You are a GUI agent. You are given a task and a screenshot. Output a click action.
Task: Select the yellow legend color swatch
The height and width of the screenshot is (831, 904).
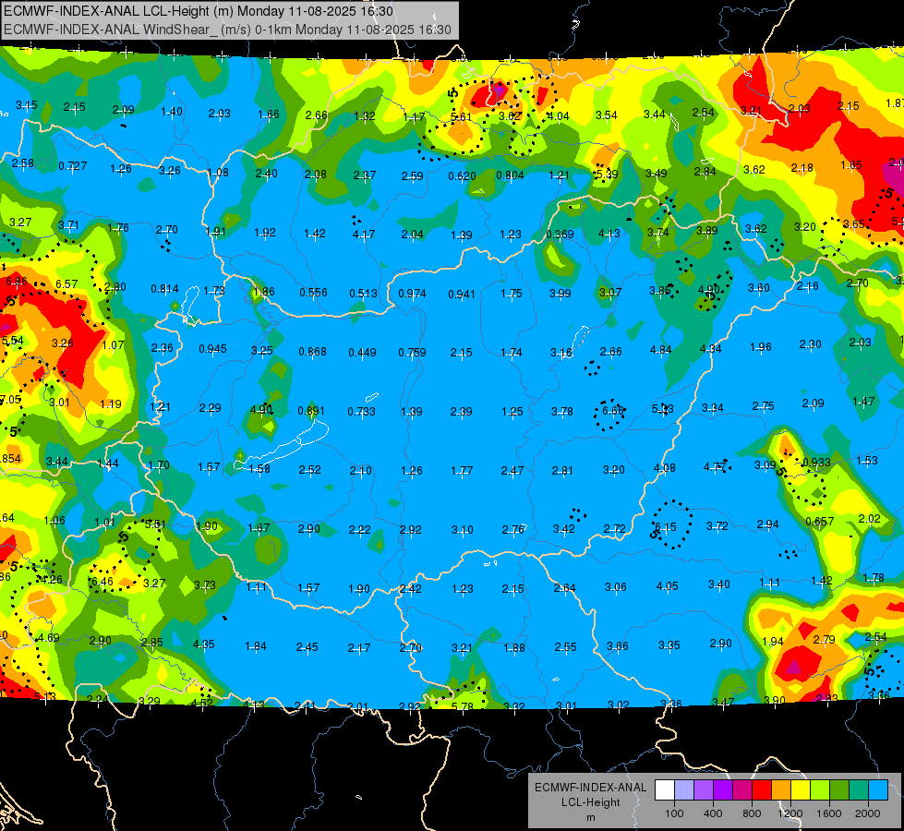(x=801, y=789)
